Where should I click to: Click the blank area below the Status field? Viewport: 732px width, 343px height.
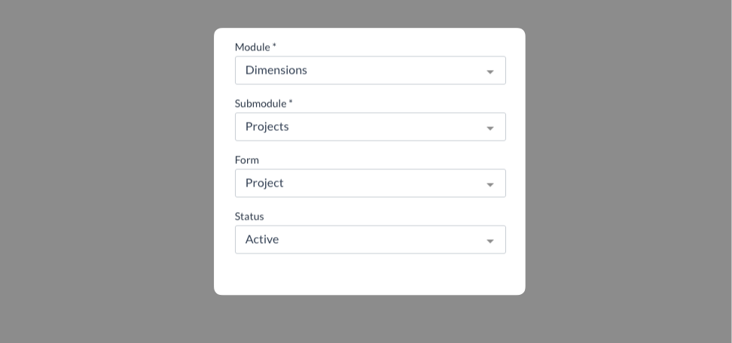[369, 274]
